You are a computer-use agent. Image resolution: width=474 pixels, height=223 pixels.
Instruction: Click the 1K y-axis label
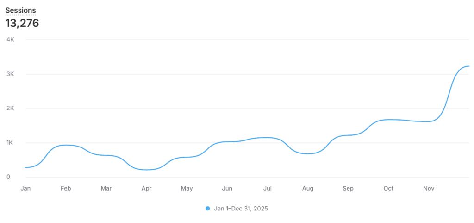point(10,143)
